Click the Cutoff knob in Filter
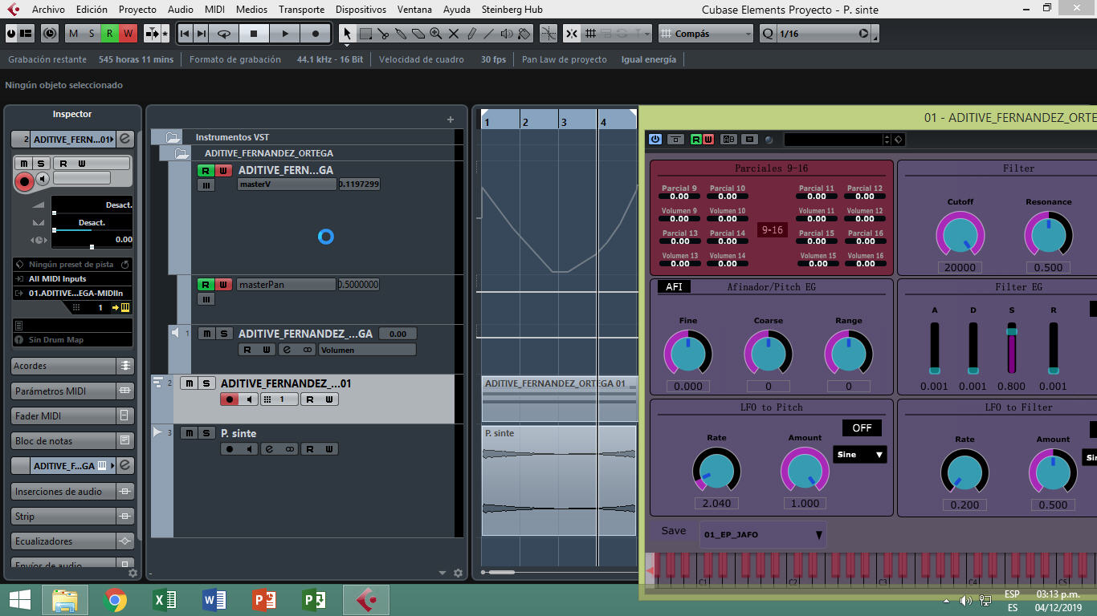This screenshot has height=616, width=1097. [960, 235]
